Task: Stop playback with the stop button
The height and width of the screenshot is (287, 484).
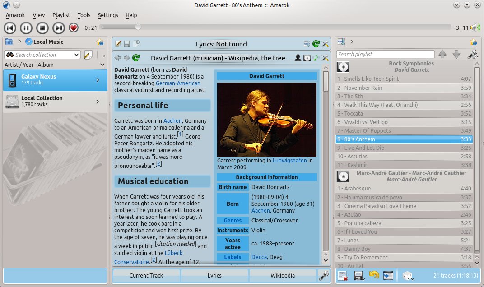Action: (x=42, y=28)
